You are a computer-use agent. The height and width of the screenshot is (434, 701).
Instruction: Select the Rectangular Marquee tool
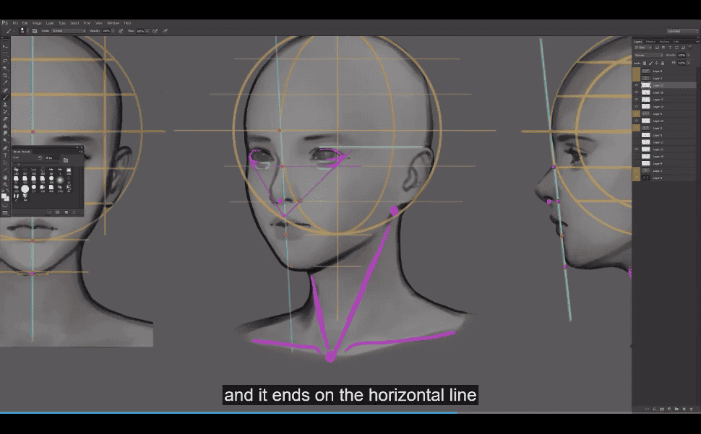pyautogui.click(x=5, y=53)
